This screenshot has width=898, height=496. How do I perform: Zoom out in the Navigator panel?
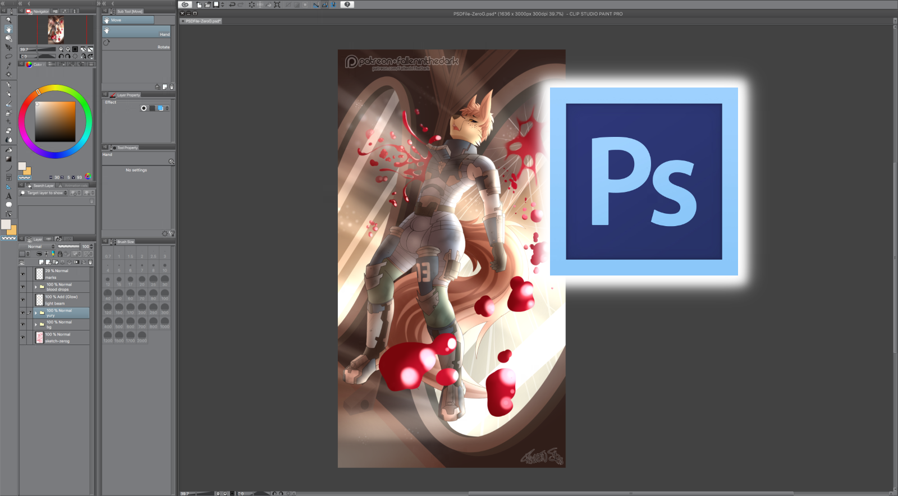tap(61, 49)
